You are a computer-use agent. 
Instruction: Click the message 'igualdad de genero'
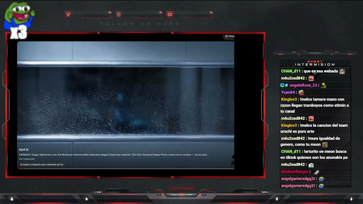(311, 141)
